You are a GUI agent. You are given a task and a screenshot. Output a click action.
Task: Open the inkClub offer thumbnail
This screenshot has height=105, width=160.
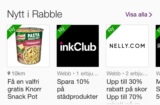[x=78, y=46]
